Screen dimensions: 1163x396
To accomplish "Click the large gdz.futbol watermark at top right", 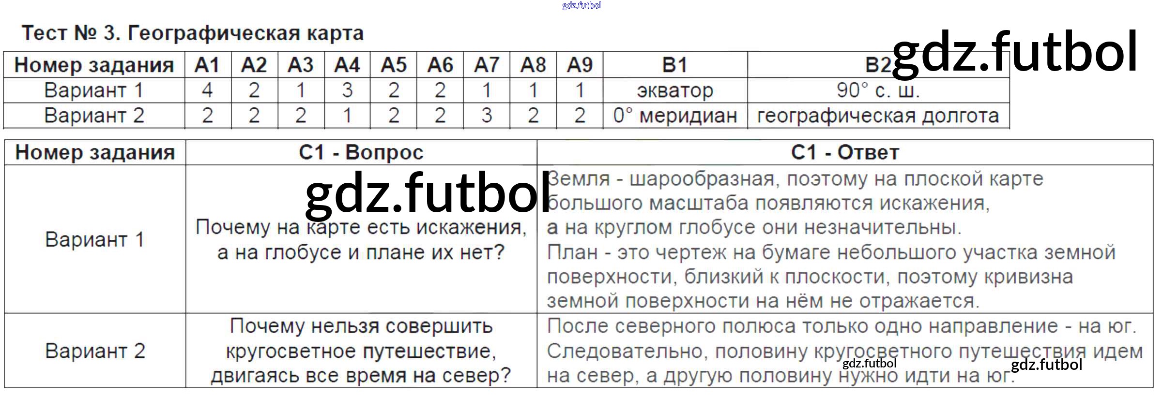I will click(1014, 52).
